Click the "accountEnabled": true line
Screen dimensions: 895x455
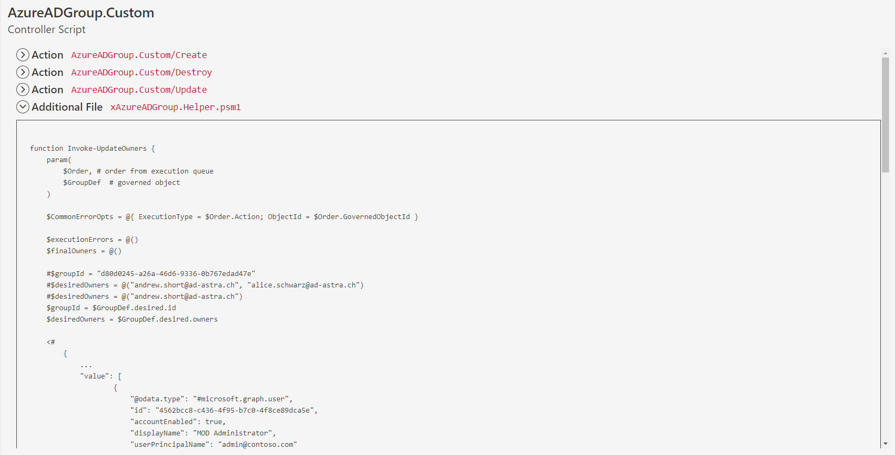pyautogui.click(x=178, y=421)
